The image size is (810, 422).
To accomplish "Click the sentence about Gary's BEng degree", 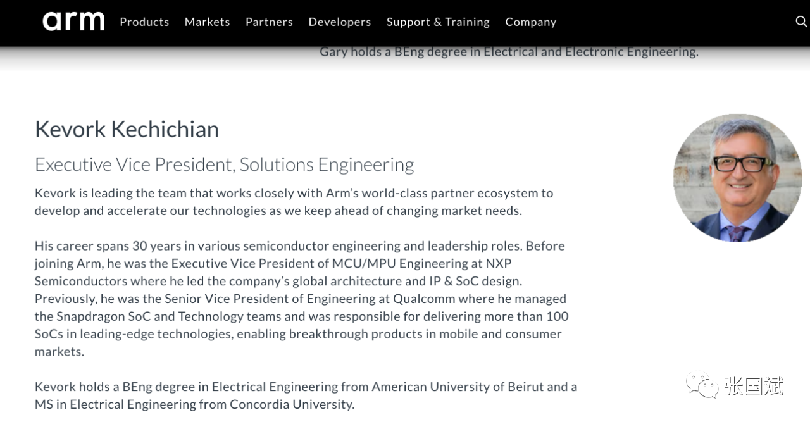I will pyautogui.click(x=509, y=52).
